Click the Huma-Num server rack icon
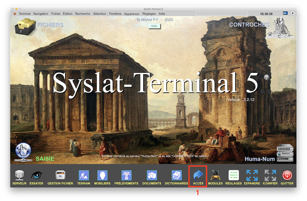The height and width of the screenshot is (201, 307). (x=285, y=153)
